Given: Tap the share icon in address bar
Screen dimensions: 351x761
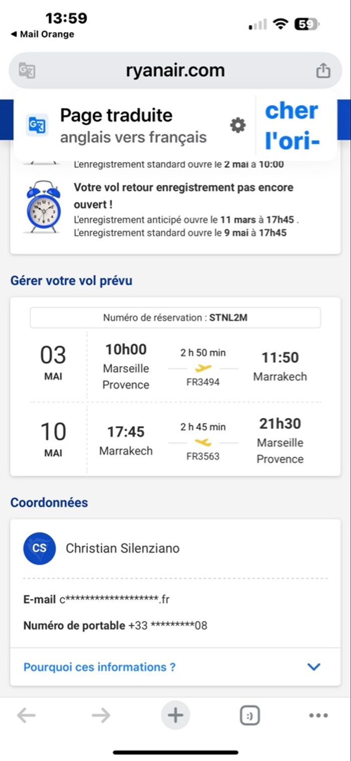Looking at the screenshot, I should pyautogui.click(x=323, y=70).
